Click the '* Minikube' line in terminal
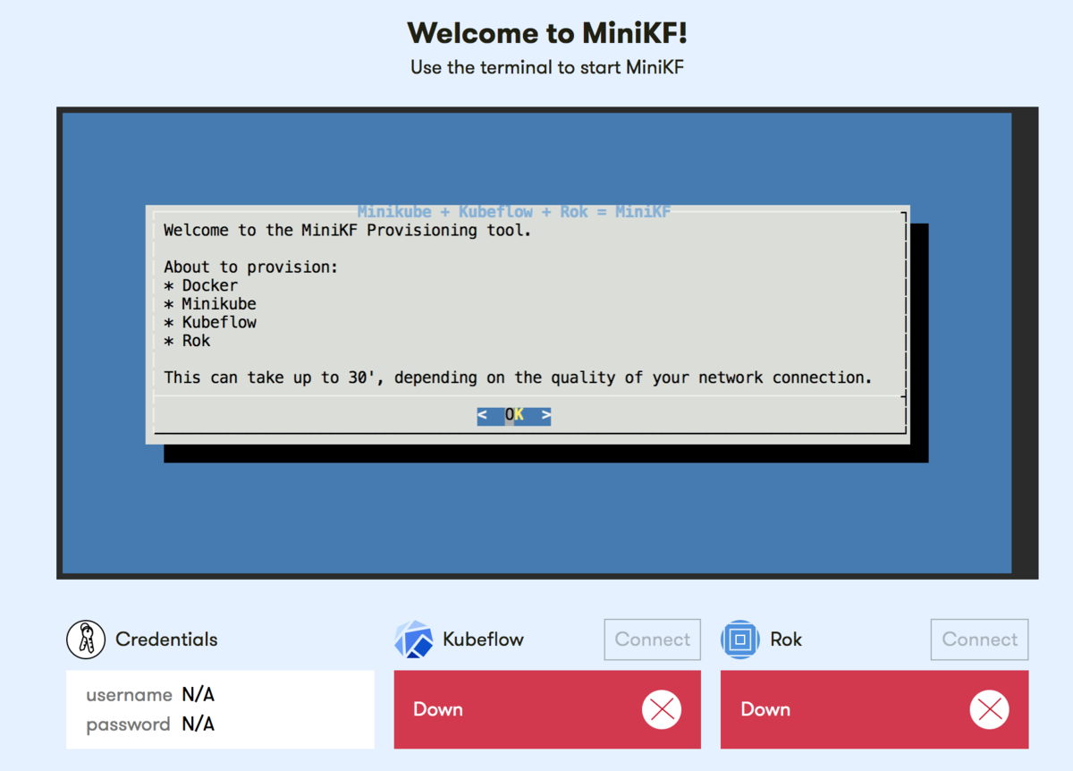1073x771 pixels. 210,304
